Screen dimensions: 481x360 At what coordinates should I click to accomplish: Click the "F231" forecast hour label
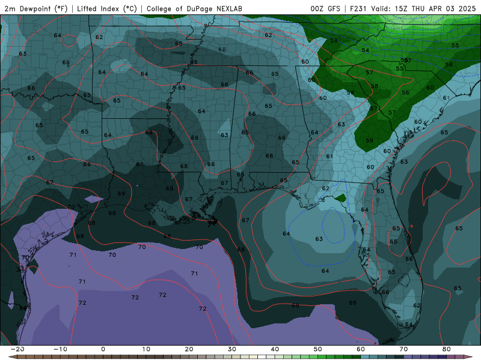(x=358, y=8)
